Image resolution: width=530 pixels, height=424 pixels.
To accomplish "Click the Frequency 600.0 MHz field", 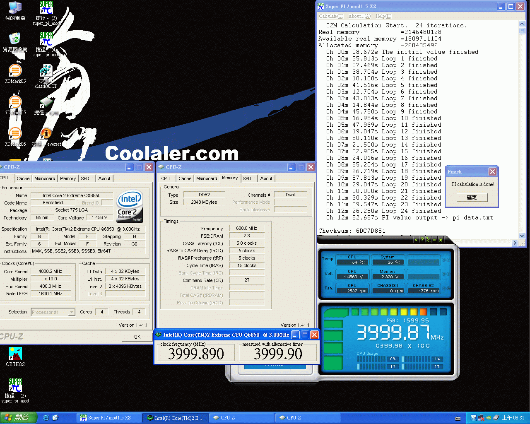I will [x=247, y=229].
